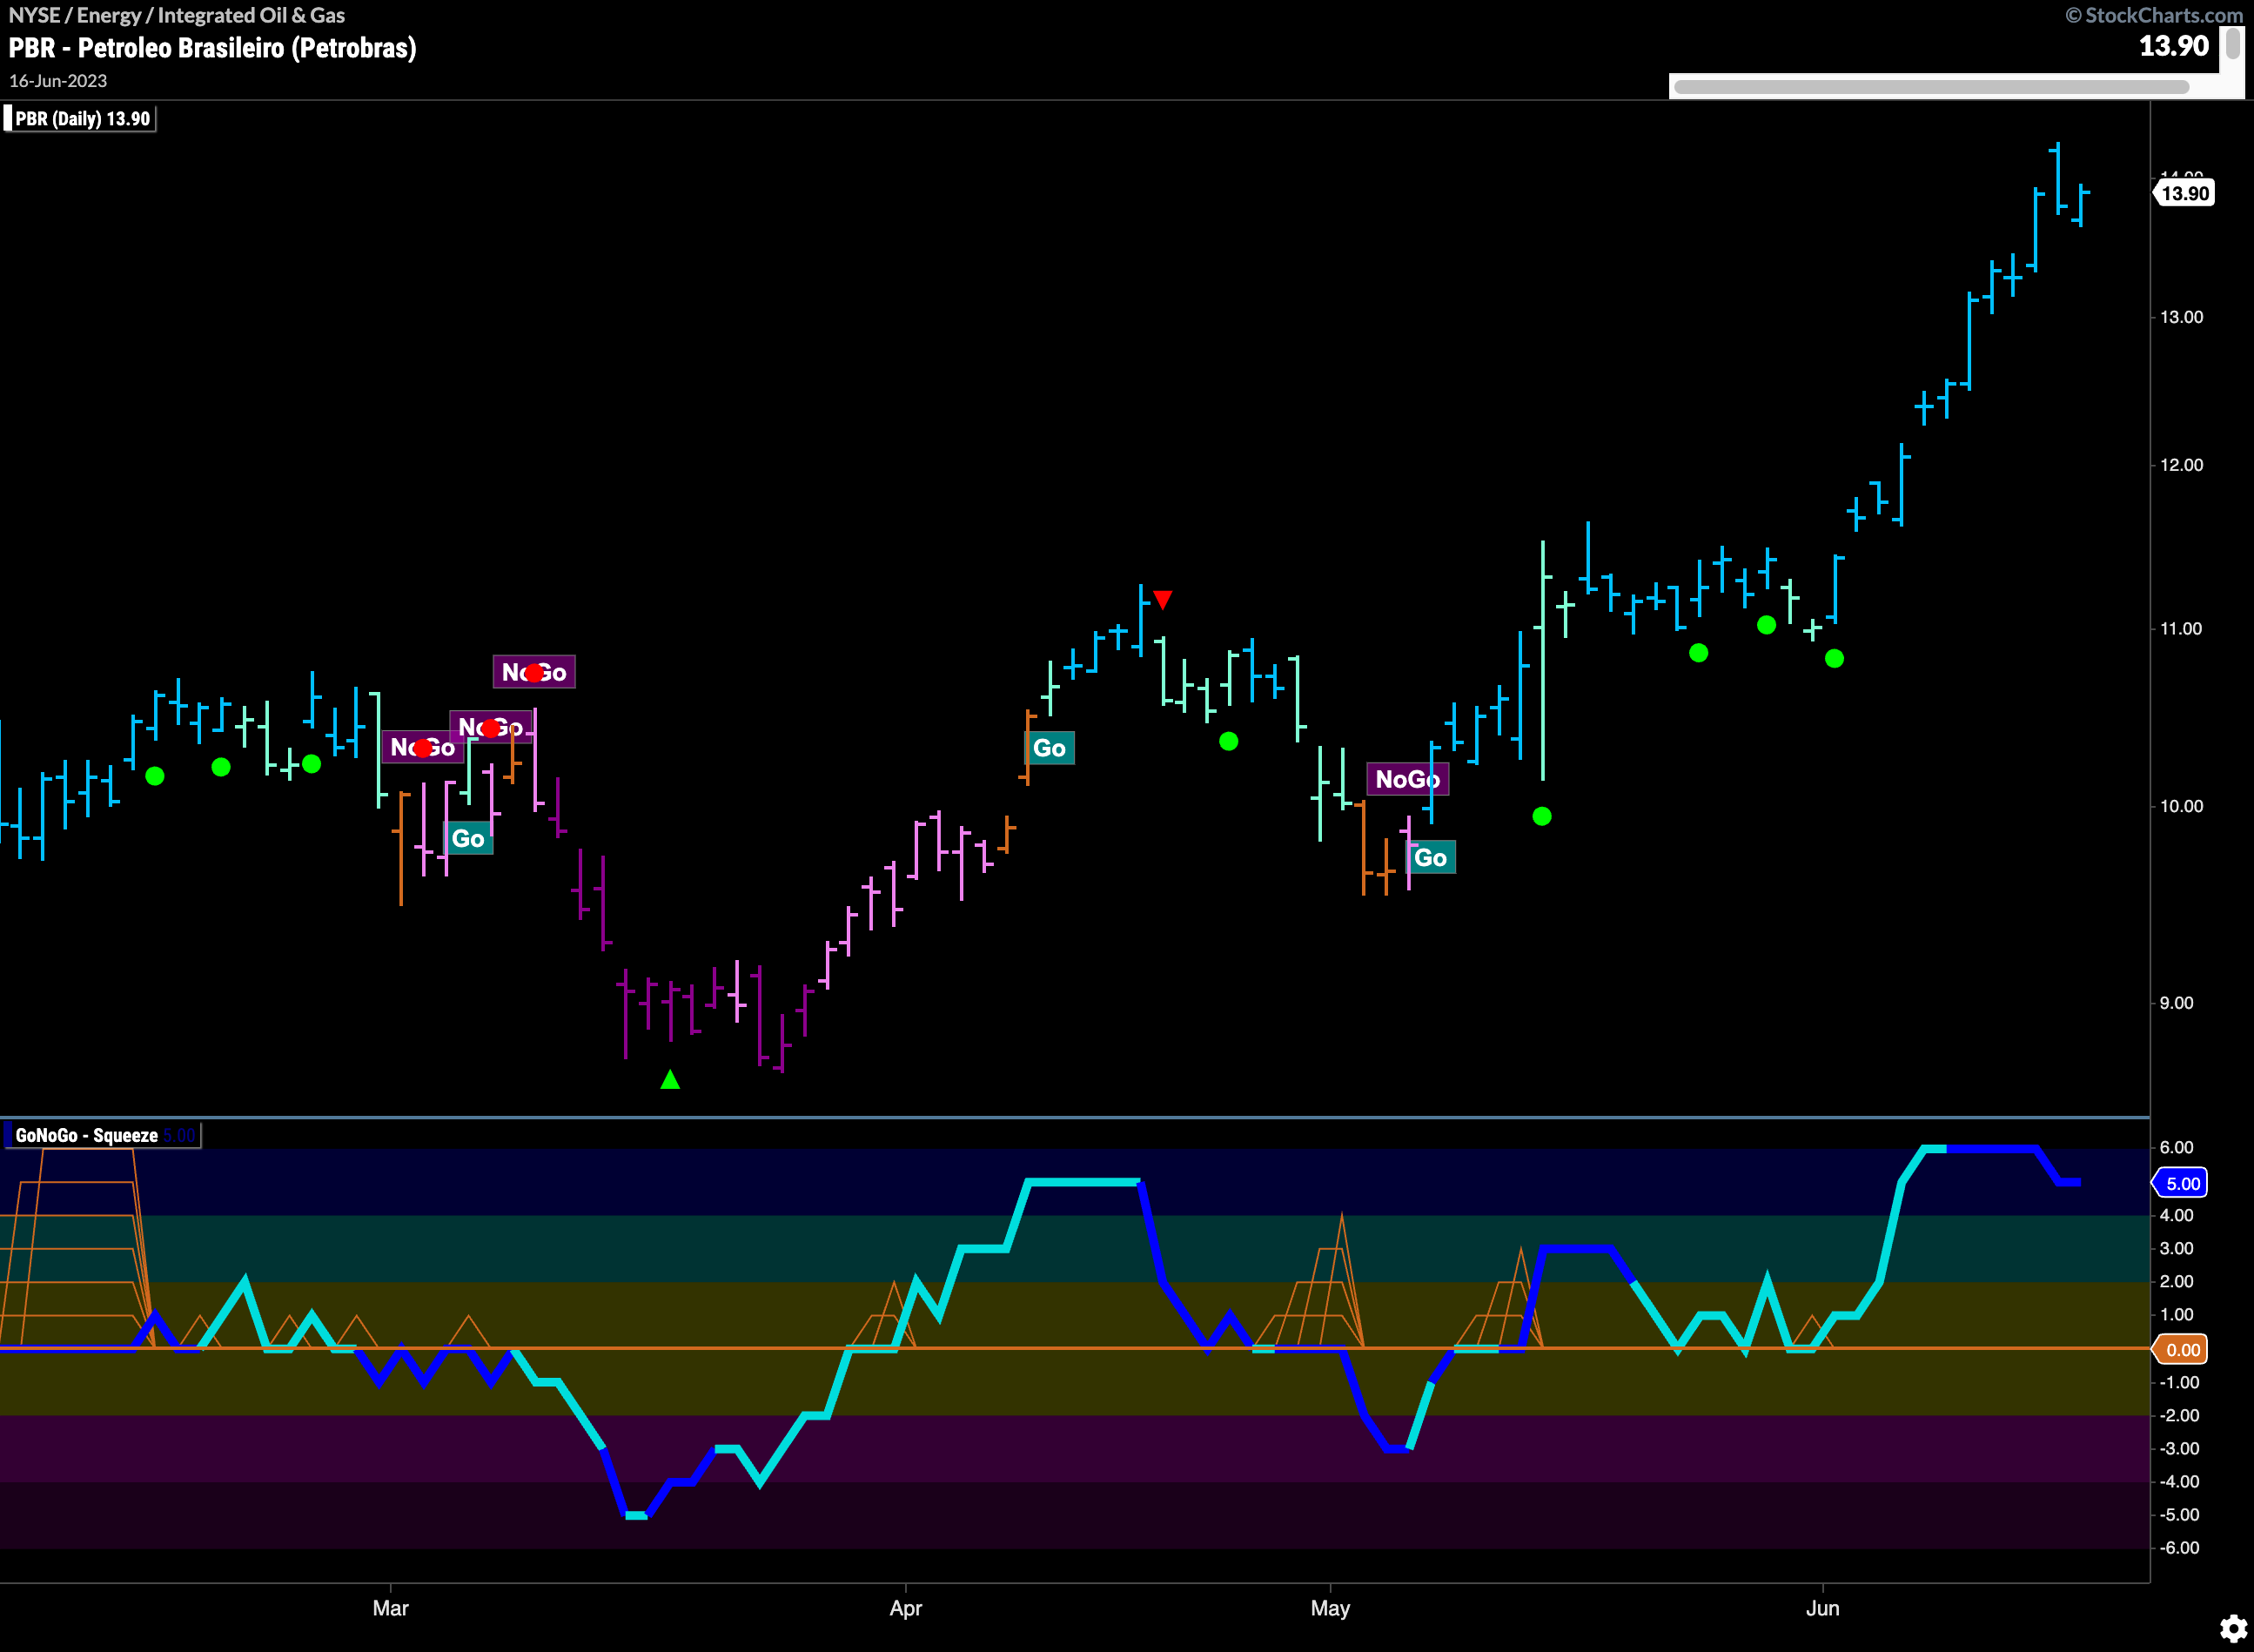The image size is (2254, 1652).
Task: Select the red down-triangle marker in April
Action: 1162,599
